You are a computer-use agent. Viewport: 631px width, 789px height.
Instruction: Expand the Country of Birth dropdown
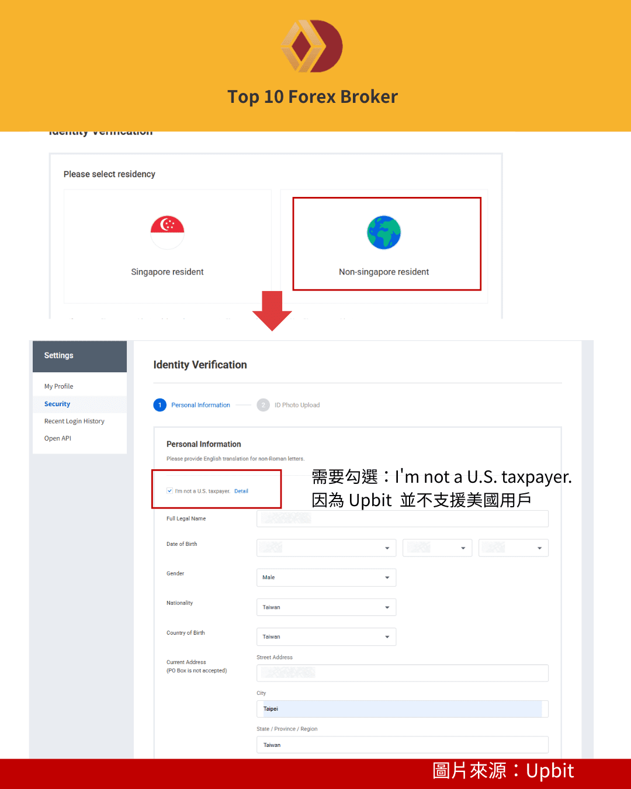coord(326,637)
